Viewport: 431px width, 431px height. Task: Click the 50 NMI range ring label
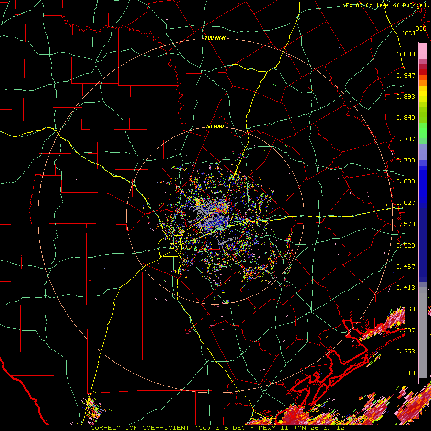[215, 127]
